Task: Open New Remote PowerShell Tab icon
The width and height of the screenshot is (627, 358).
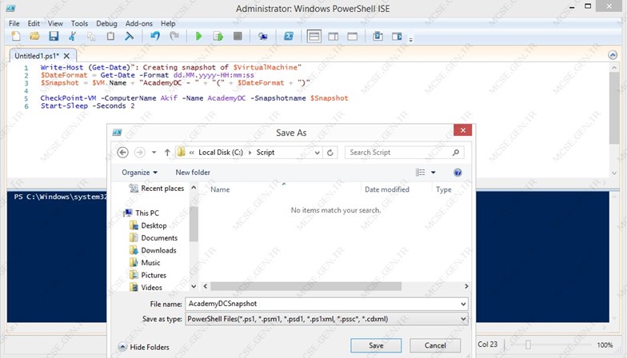Action: point(262,37)
